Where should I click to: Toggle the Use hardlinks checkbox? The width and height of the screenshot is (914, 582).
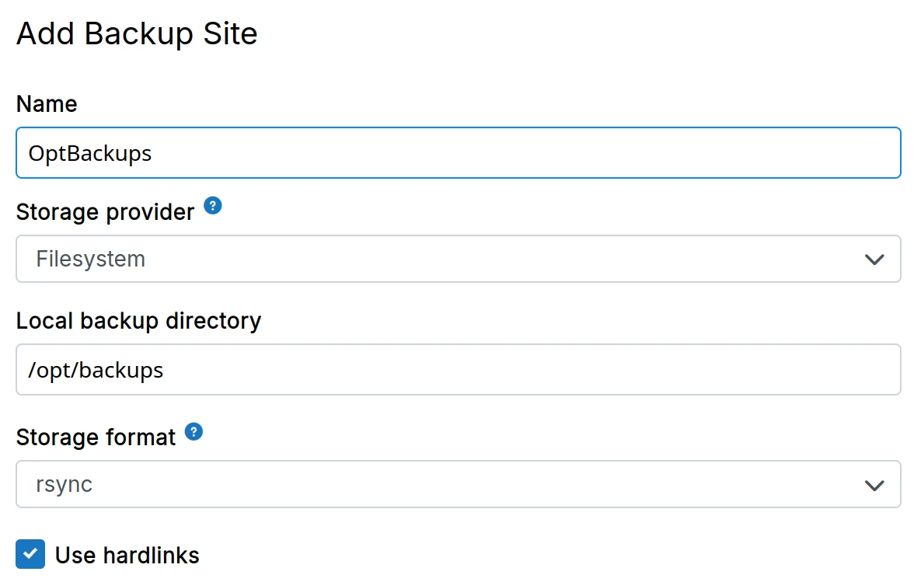[x=30, y=555]
